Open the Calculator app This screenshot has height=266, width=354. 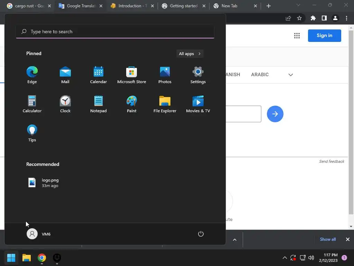(32, 104)
